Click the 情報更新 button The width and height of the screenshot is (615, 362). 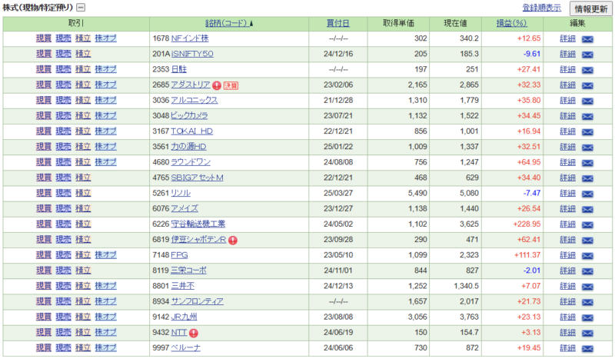[590, 8]
